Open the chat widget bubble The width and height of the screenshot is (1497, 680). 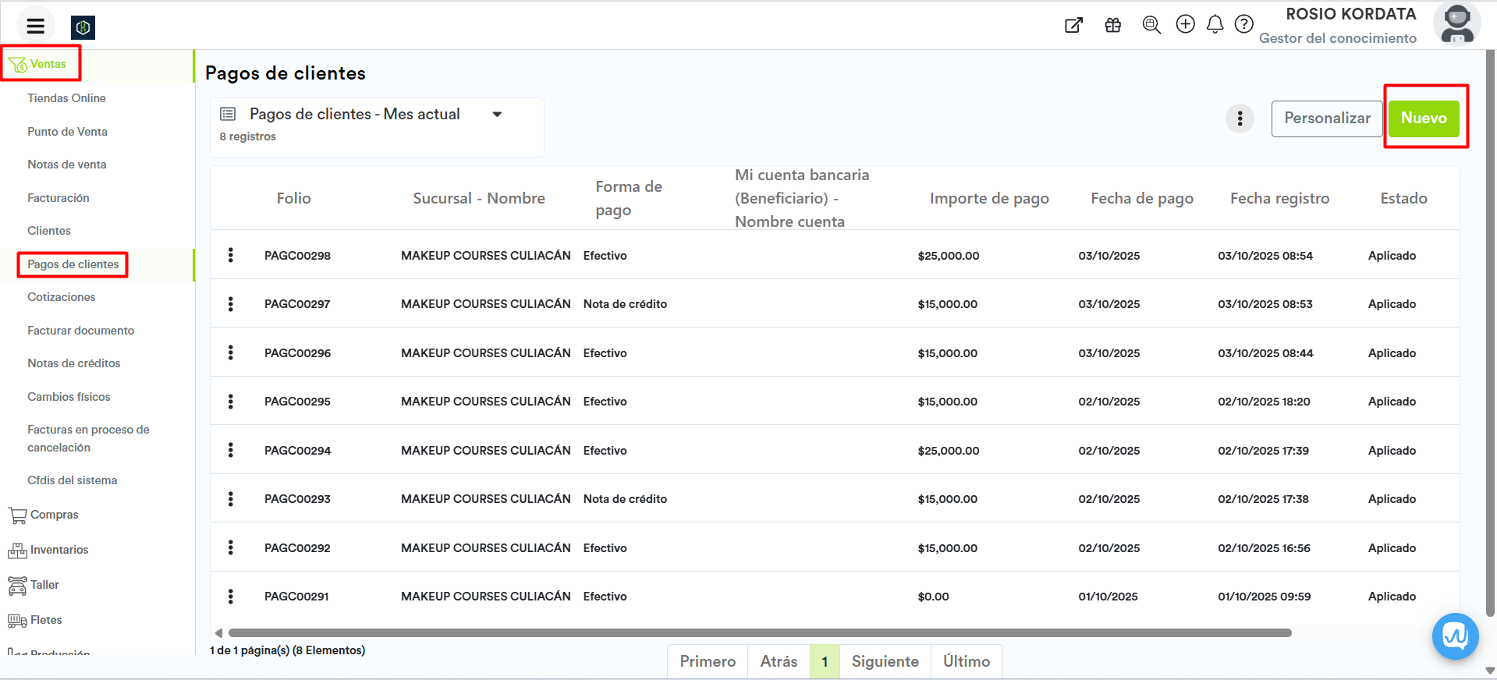(1455, 636)
